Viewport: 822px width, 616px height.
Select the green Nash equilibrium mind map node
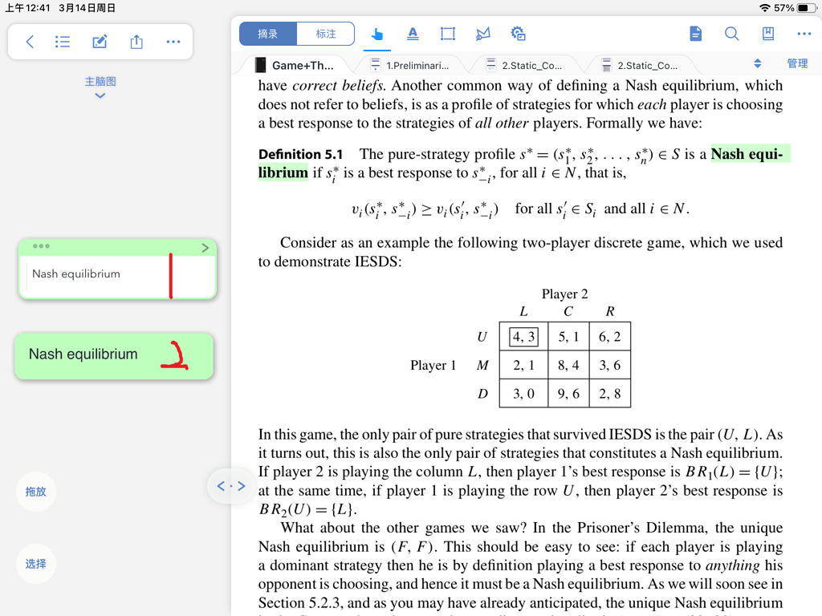[114, 355]
